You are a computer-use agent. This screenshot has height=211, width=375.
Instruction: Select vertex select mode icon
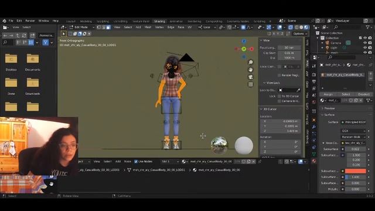99,28
